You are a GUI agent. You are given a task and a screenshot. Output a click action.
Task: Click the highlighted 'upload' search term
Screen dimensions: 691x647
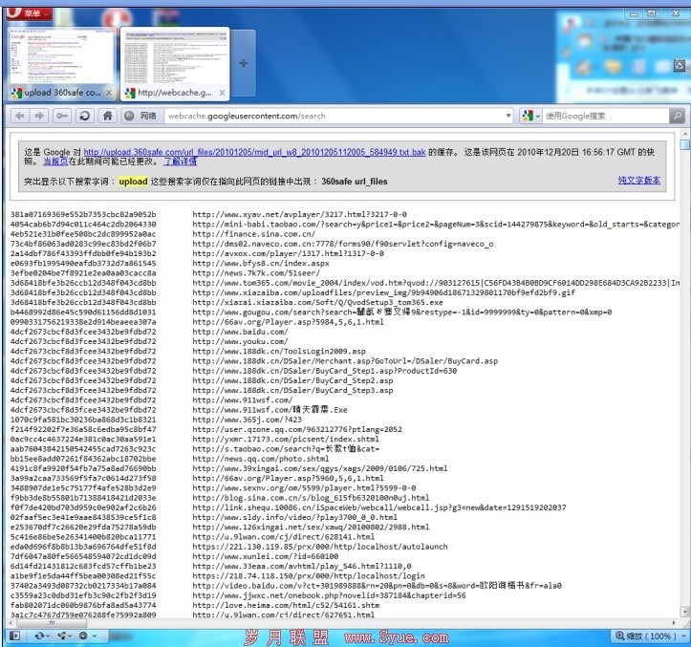pos(133,182)
